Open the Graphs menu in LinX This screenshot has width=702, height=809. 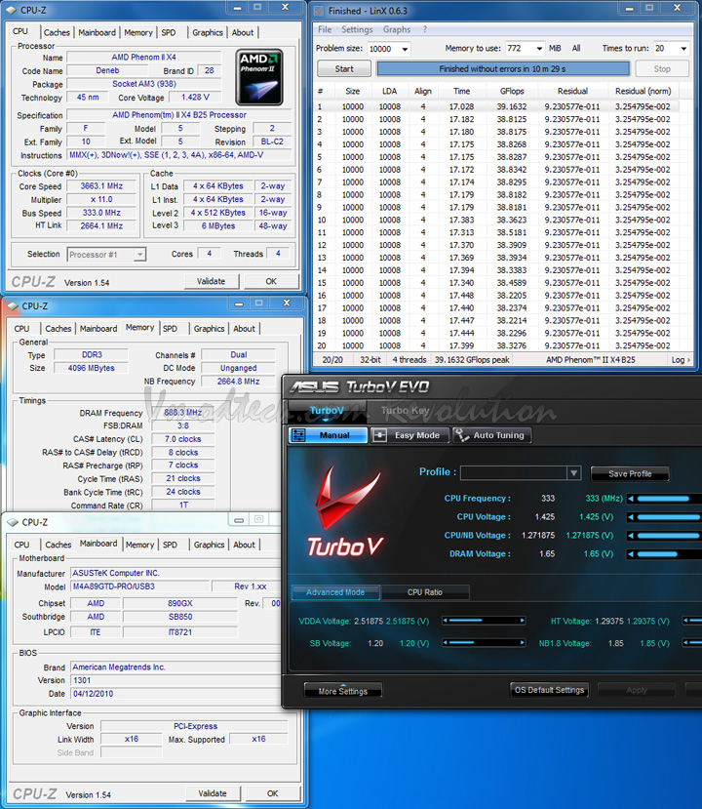[x=397, y=29]
